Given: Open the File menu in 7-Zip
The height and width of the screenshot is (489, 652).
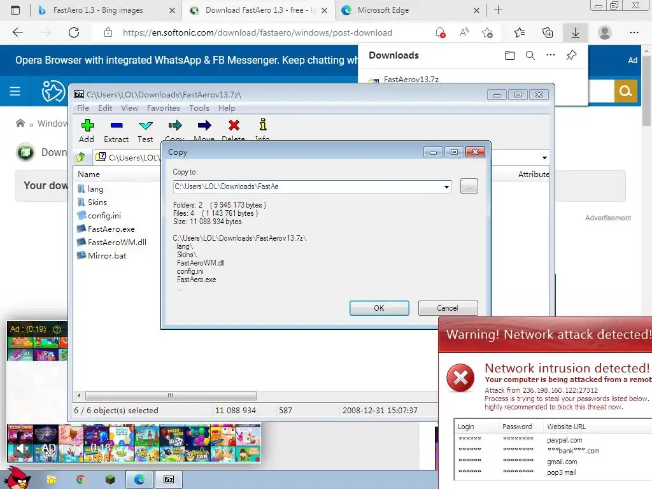Looking at the screenshot, I should click(83, 108).
